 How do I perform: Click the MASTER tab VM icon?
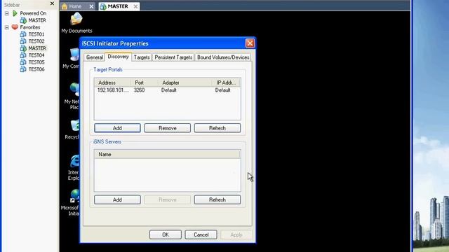coord(103,6)
